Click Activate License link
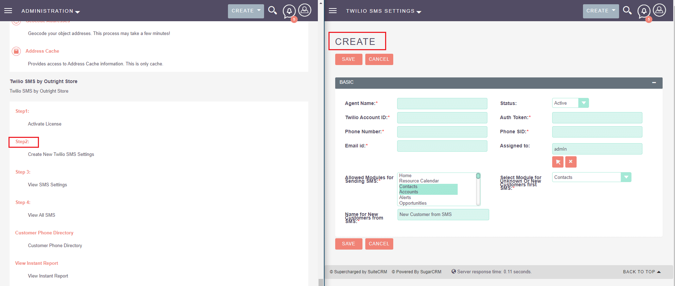675x286 pixels. click(45, 124)
